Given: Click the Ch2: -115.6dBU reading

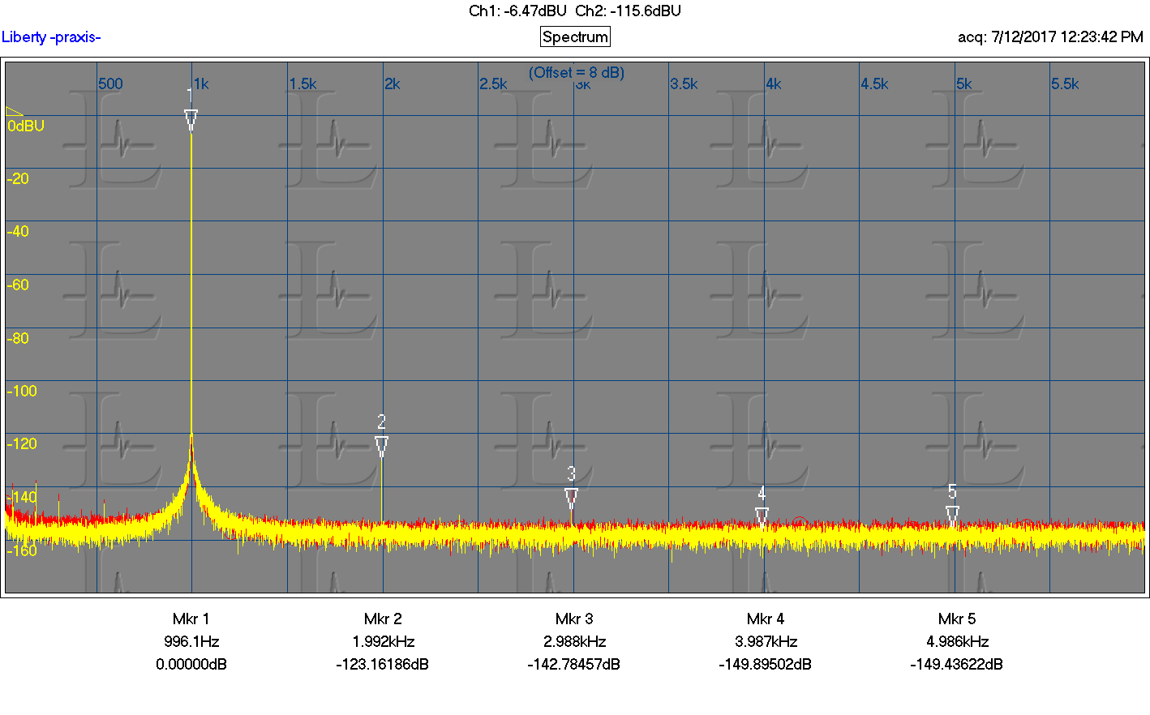Looking at the screenshot, I should click(x=628, y=11).
